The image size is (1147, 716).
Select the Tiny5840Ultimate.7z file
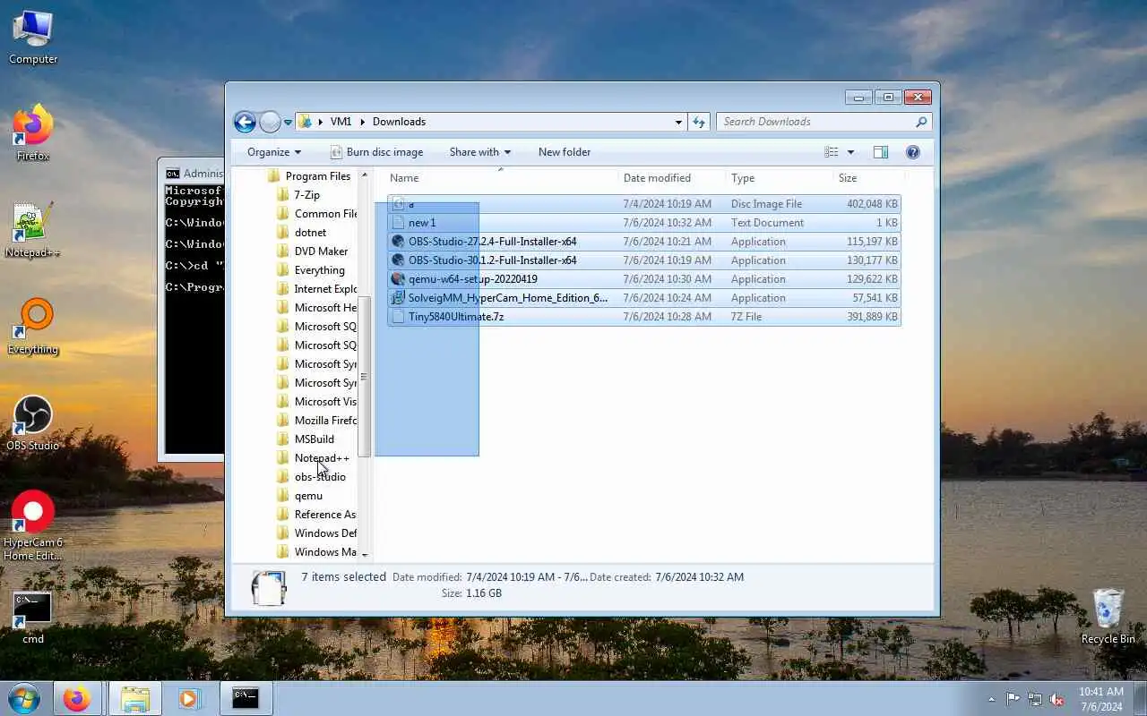(x=644, y=317)
